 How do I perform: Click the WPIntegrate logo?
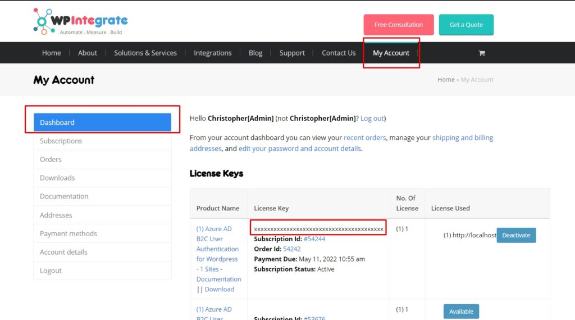pyautogui.click(x=81, y=22)
